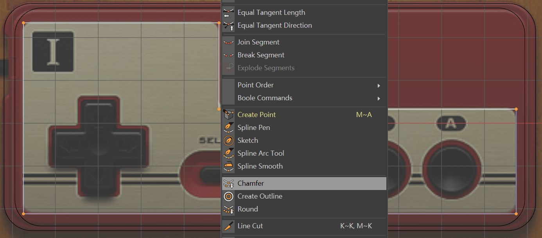The height and width of the screenshot is (238, 542).
Task: Click the greyed-out Explode Segments entry
Action: [x=304, y=68]
